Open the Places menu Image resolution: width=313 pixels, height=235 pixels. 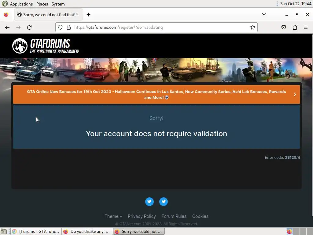click(x=42, y=4)
